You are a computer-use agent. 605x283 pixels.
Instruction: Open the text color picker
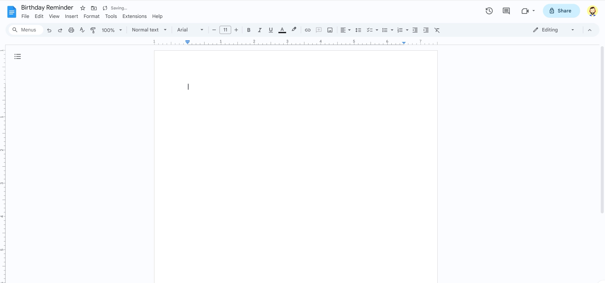pyautogui.click(x=282, y=30)
